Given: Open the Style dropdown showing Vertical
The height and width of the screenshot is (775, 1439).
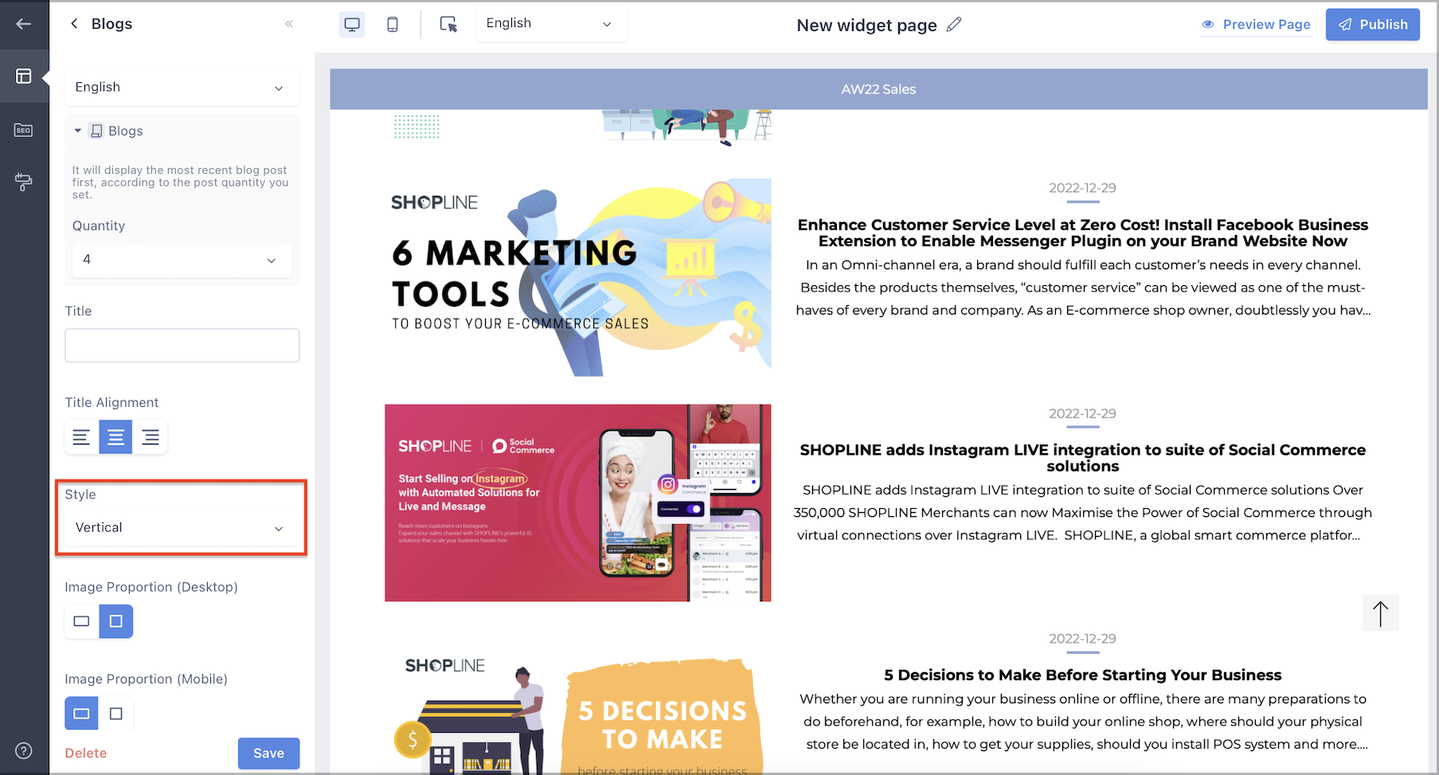Looking at the screenshot, I should pyautogui.click(x=182, y=528).
